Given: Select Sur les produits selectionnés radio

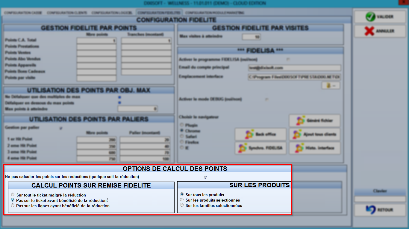Looking at the screenshot, I should [x=182, y=200].
